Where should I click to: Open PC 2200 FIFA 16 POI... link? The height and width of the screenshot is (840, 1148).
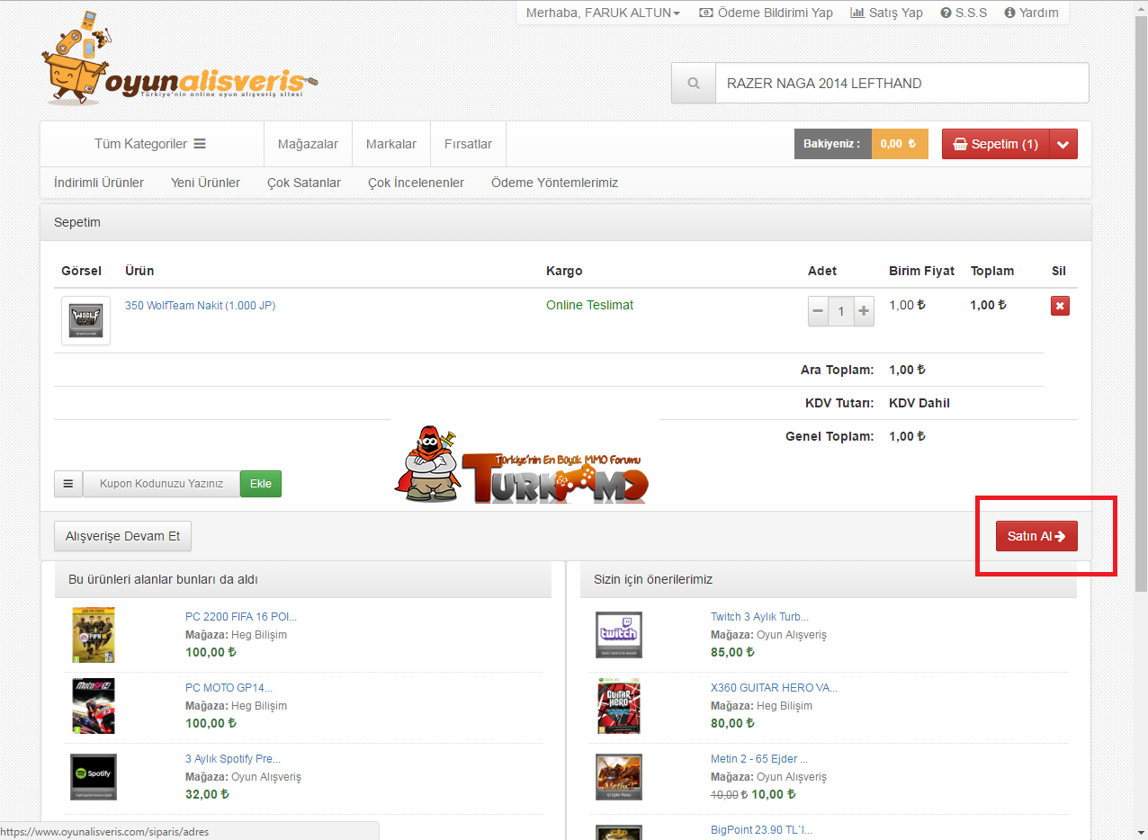point(241,617)
